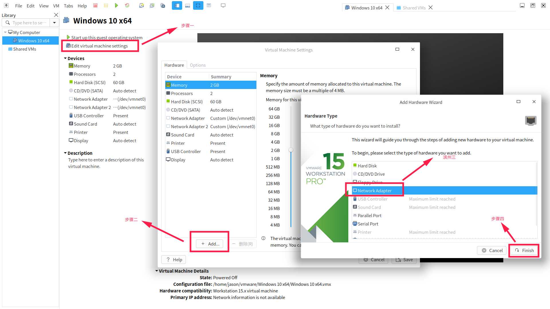550x309 pixels.
Task: Open the View menu
Action: point(44,6)
